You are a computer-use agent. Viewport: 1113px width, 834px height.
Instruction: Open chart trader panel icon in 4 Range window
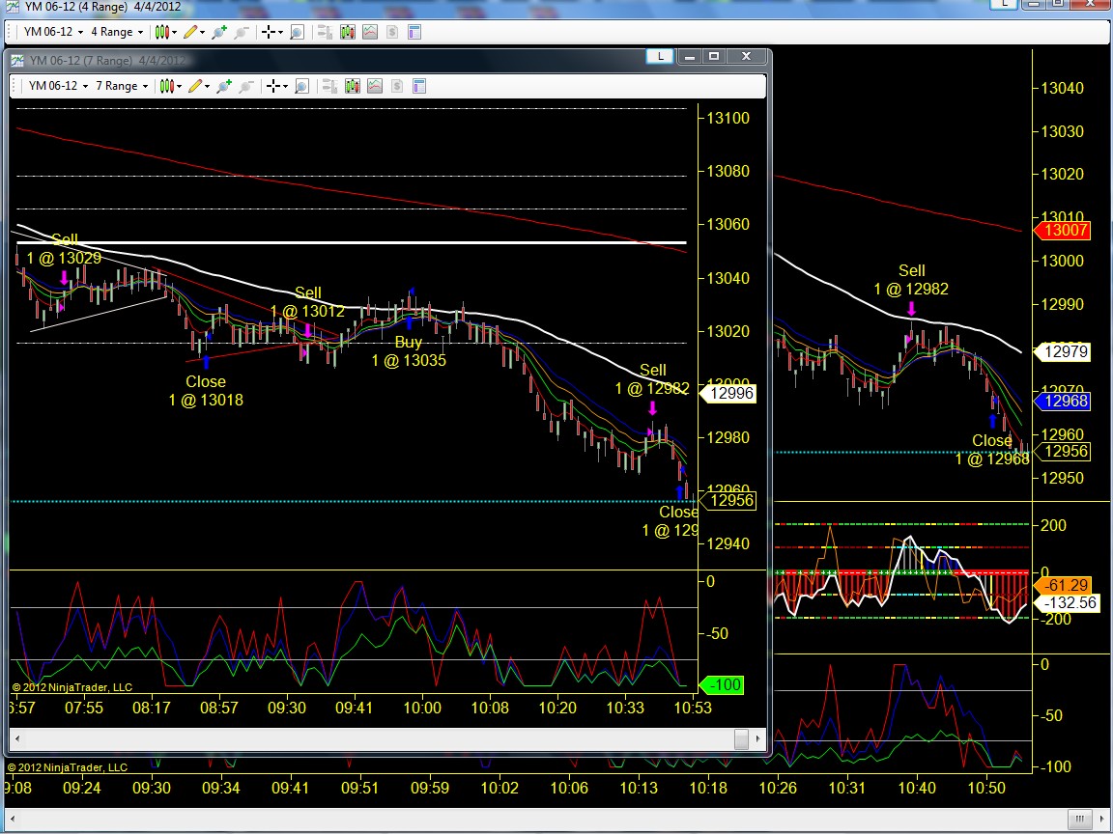[325, 32]
